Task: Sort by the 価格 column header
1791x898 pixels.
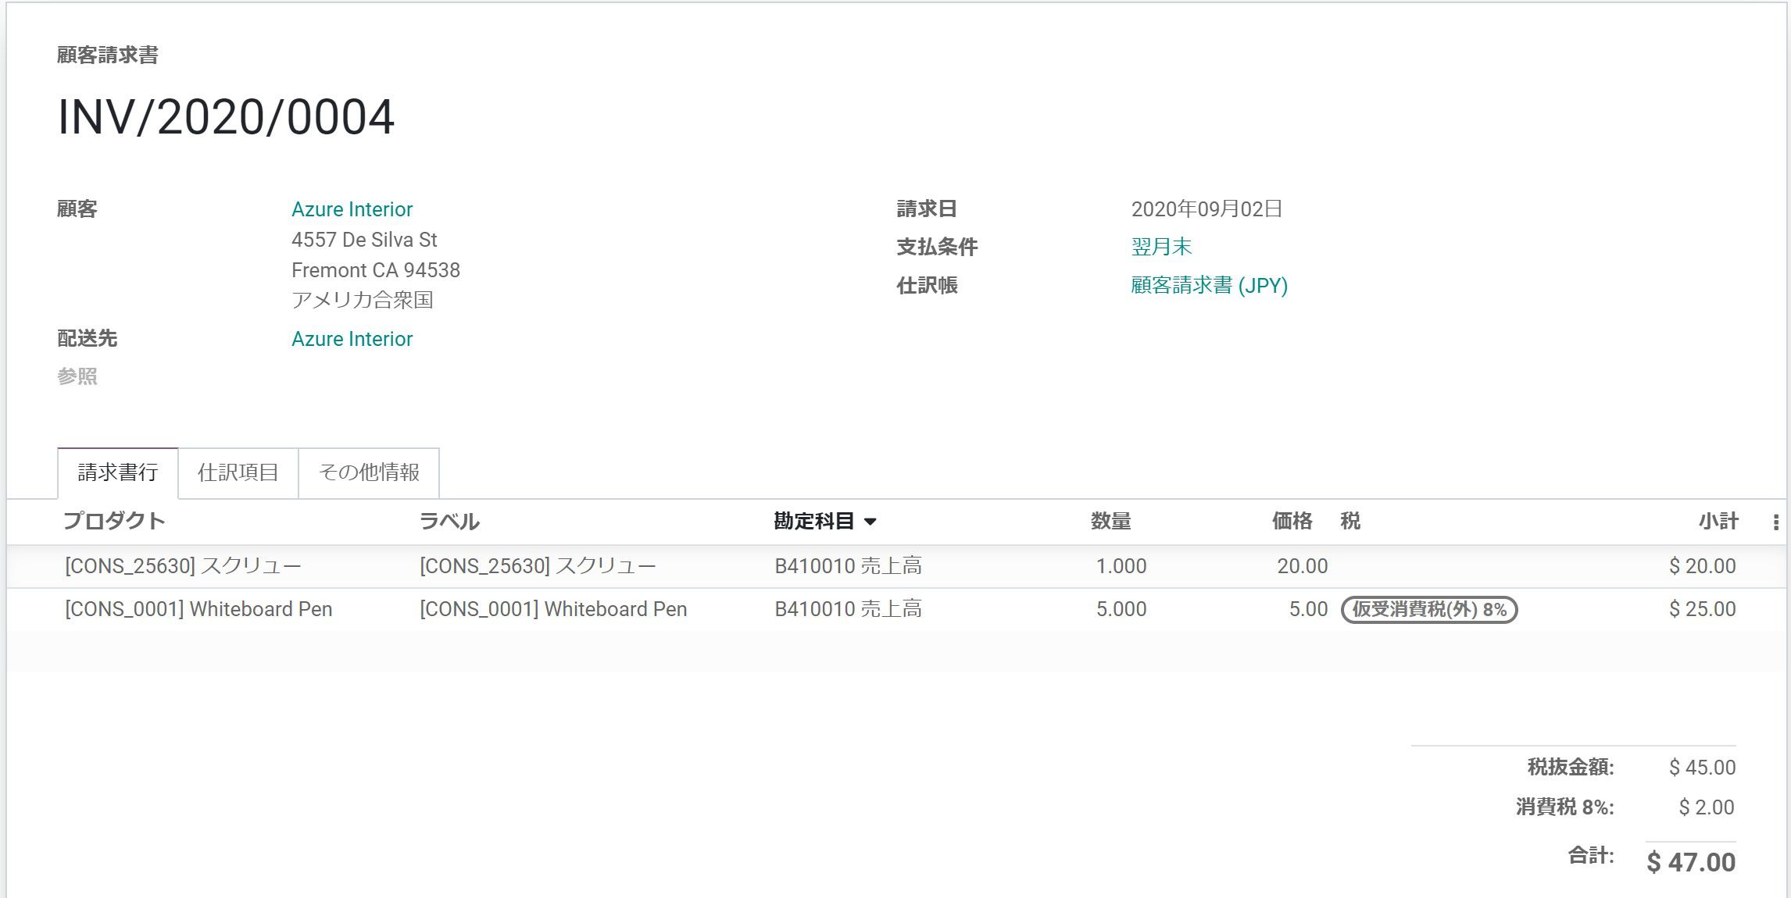Action: [x=1292, y=521]
